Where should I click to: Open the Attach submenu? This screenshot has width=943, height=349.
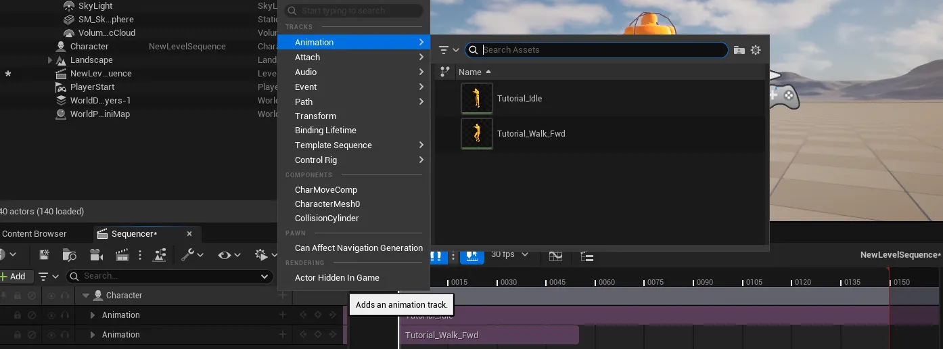coord(354,57)
